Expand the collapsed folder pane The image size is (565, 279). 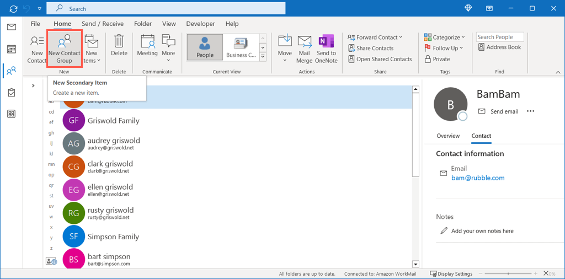(x=33, y=85)
